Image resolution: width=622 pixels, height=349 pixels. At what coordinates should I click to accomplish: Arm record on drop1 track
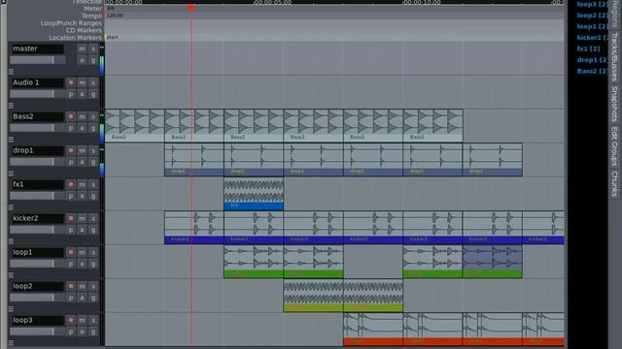coord(71,150)
